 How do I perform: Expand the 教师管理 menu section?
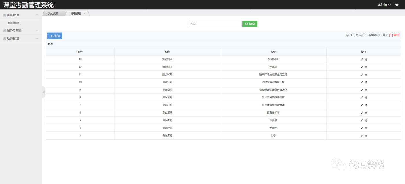[x=21, y=38]
